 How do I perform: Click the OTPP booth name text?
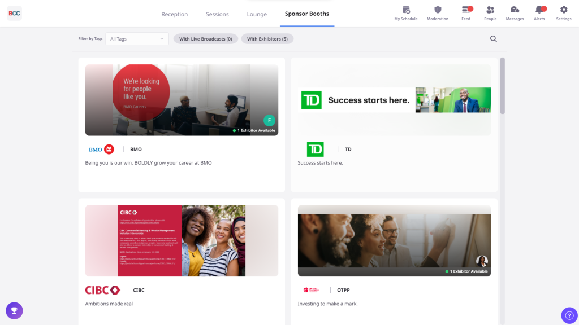343,290
